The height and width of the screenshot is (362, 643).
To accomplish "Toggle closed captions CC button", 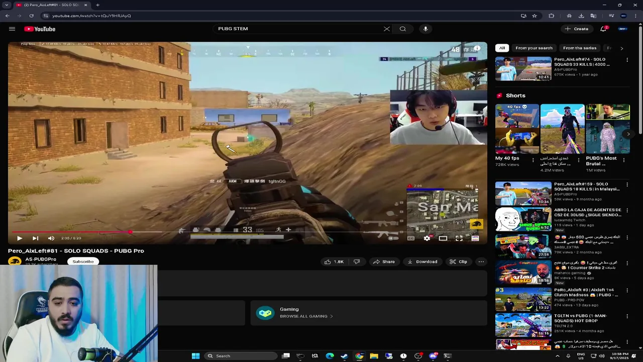I will click(410, 238).
